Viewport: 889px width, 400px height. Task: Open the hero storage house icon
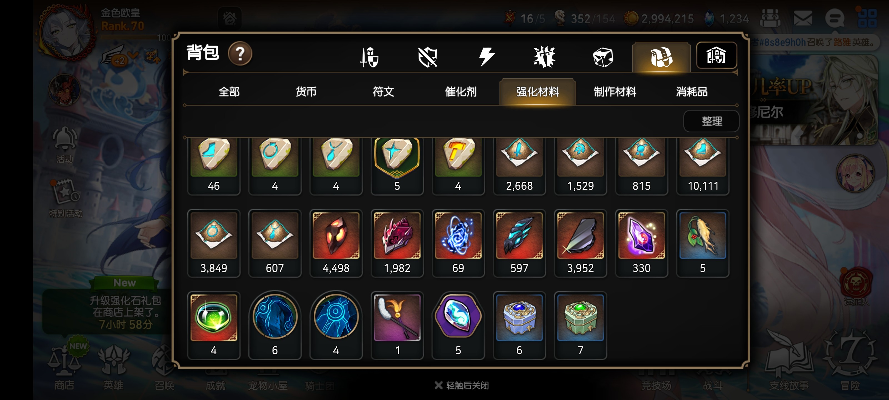tap(716, 56)
